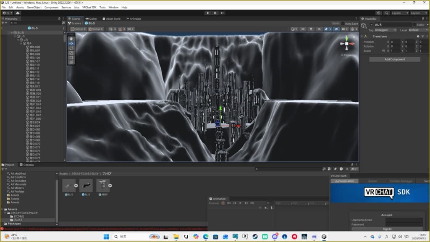Screen dimensions: 430x242
Task: Click the Position X value field
Action: (x=395, y=42)
